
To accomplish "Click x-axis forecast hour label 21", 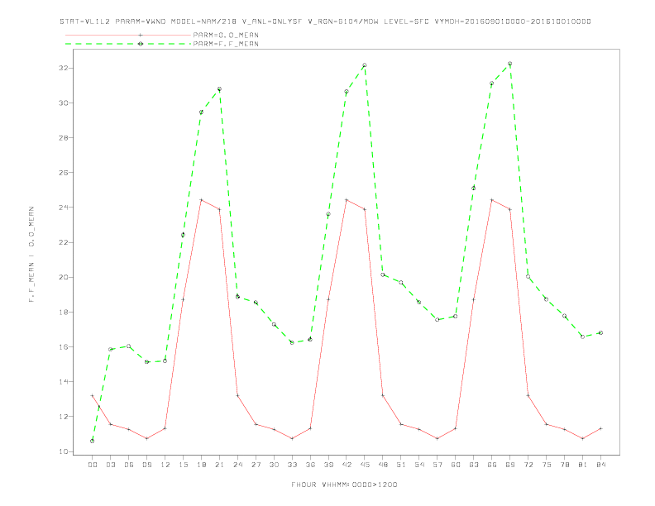I will click(x=219, y=465).
